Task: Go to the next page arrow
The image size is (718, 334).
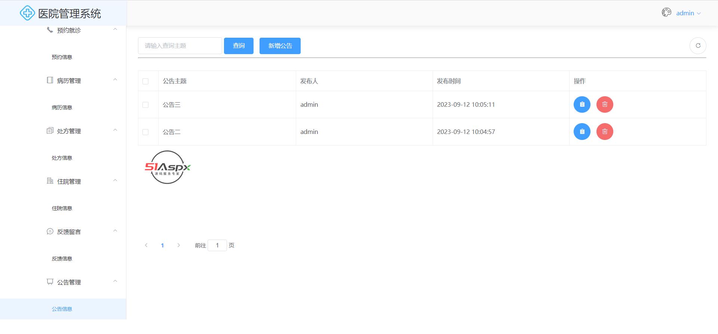Action: point(179,245)
